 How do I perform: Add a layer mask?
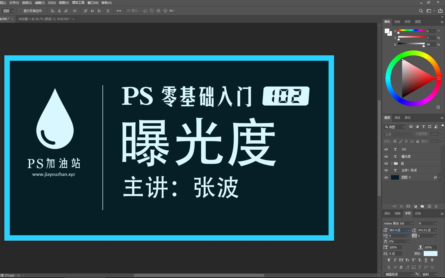(408, 206)
